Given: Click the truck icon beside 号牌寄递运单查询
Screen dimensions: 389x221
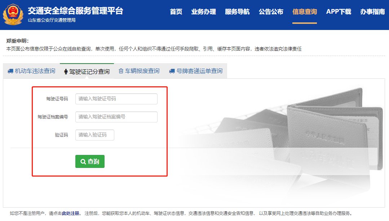Looking at the screenshot, I should tap(172, 71).
